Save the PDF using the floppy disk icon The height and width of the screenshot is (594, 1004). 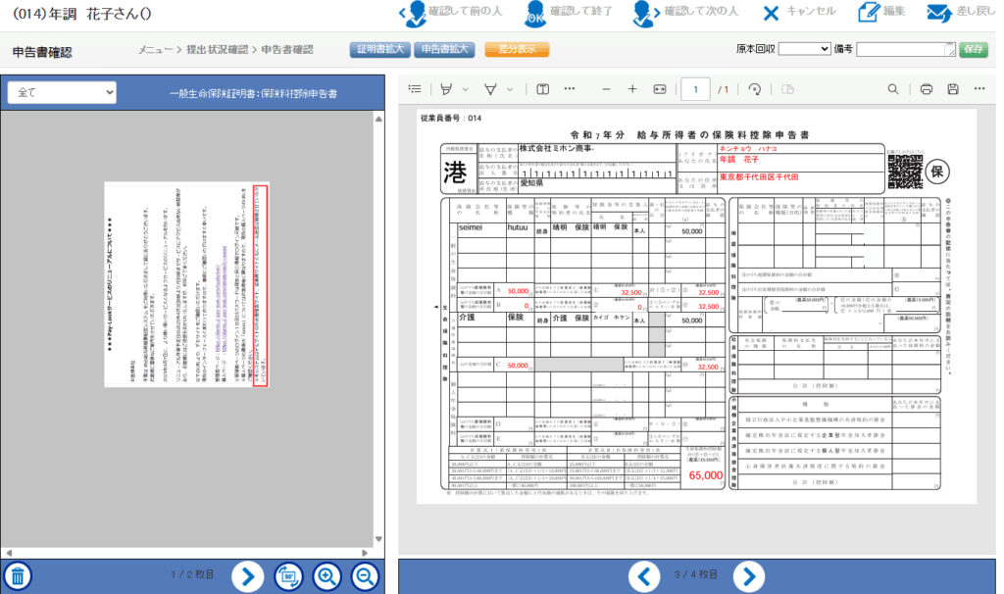(x=952, y=89)
